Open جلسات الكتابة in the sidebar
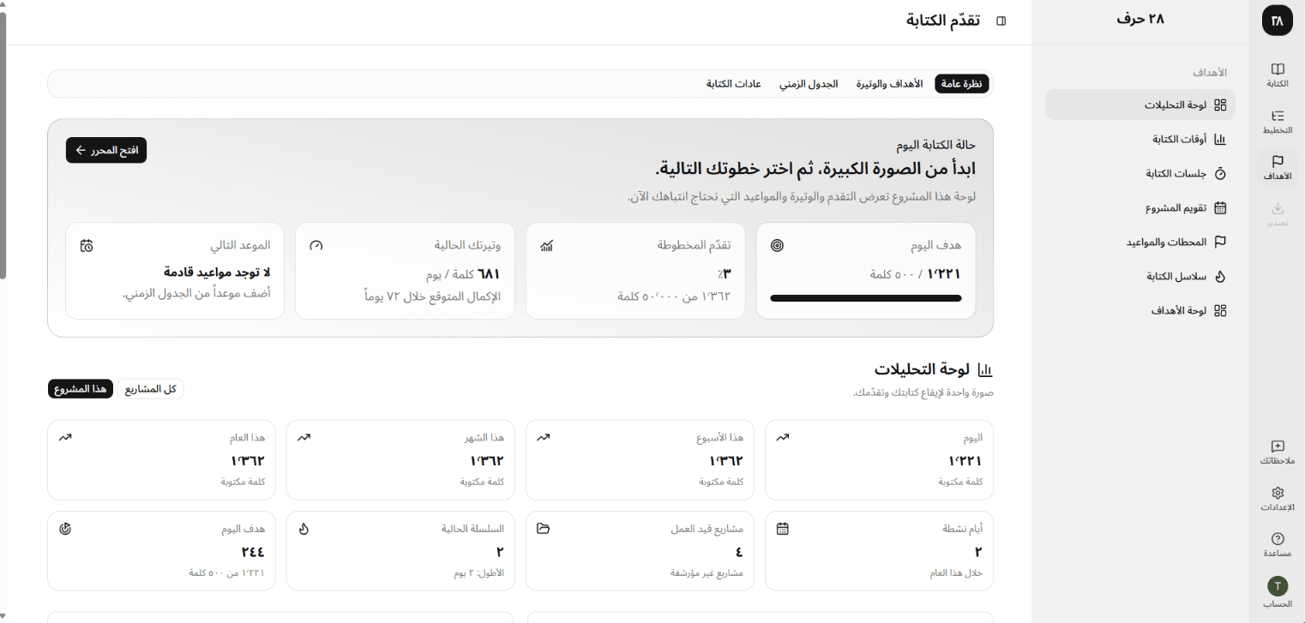This screenshot has height=623, width=1305. click(1140, 173)
